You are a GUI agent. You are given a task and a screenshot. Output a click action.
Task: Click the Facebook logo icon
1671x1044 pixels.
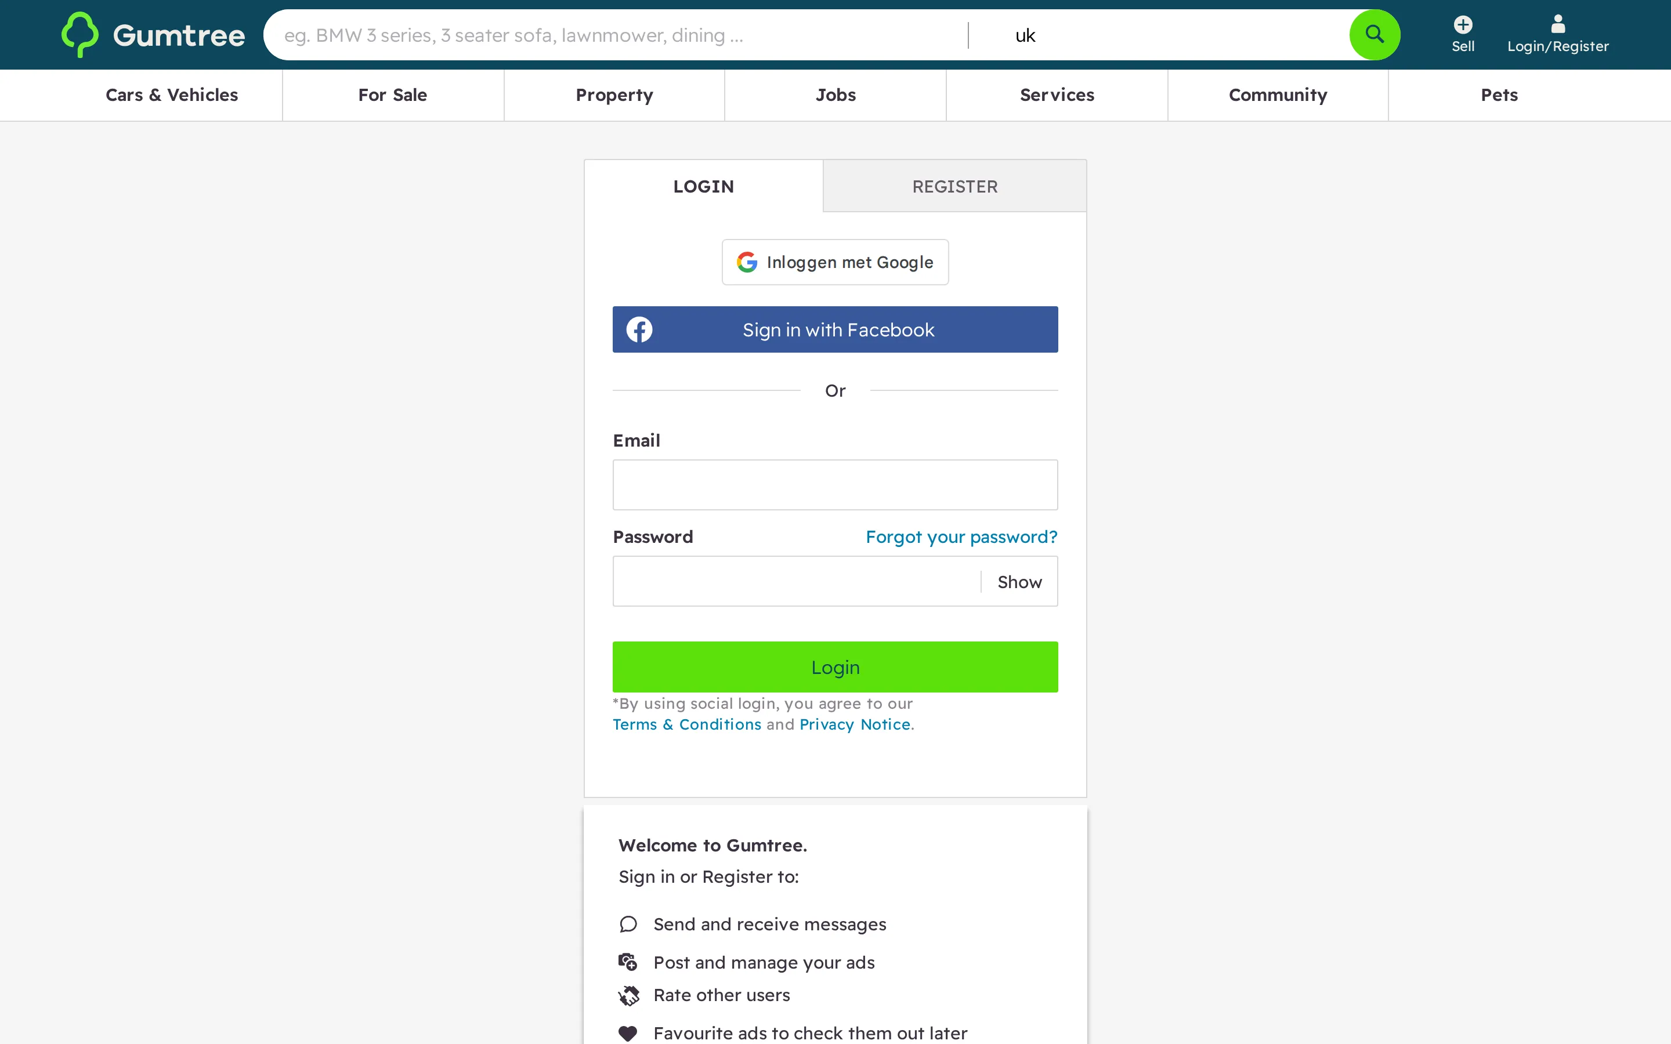pyautogui.click(x=639, y=329)
